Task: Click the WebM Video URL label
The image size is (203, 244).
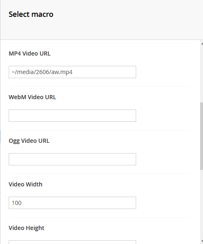Action: 32,97
